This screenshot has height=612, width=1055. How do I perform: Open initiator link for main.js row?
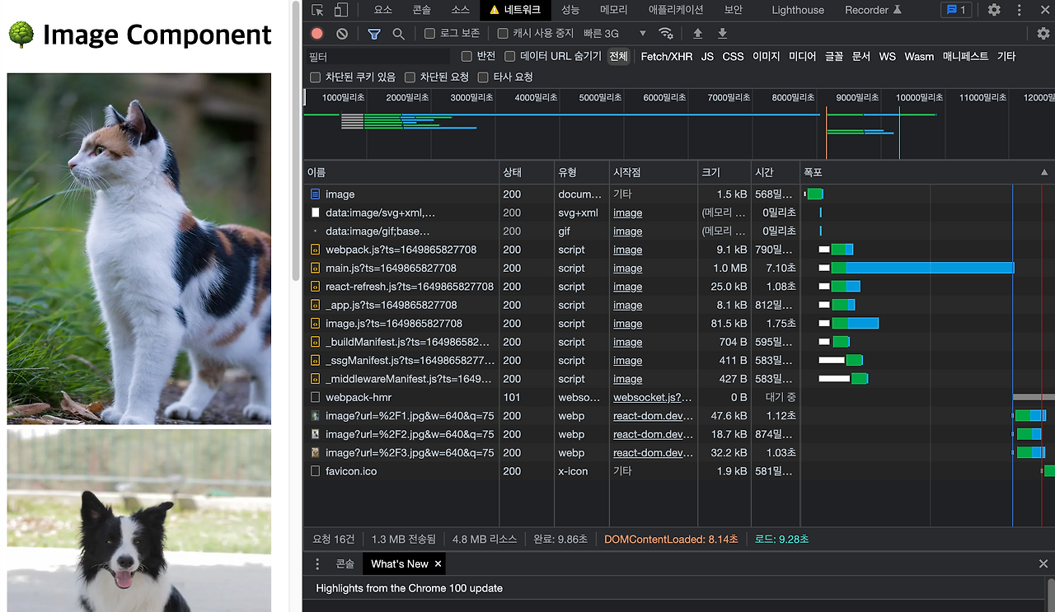pos(627,269)
